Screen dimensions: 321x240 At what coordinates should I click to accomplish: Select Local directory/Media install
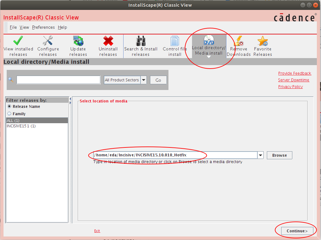point(209,46)
